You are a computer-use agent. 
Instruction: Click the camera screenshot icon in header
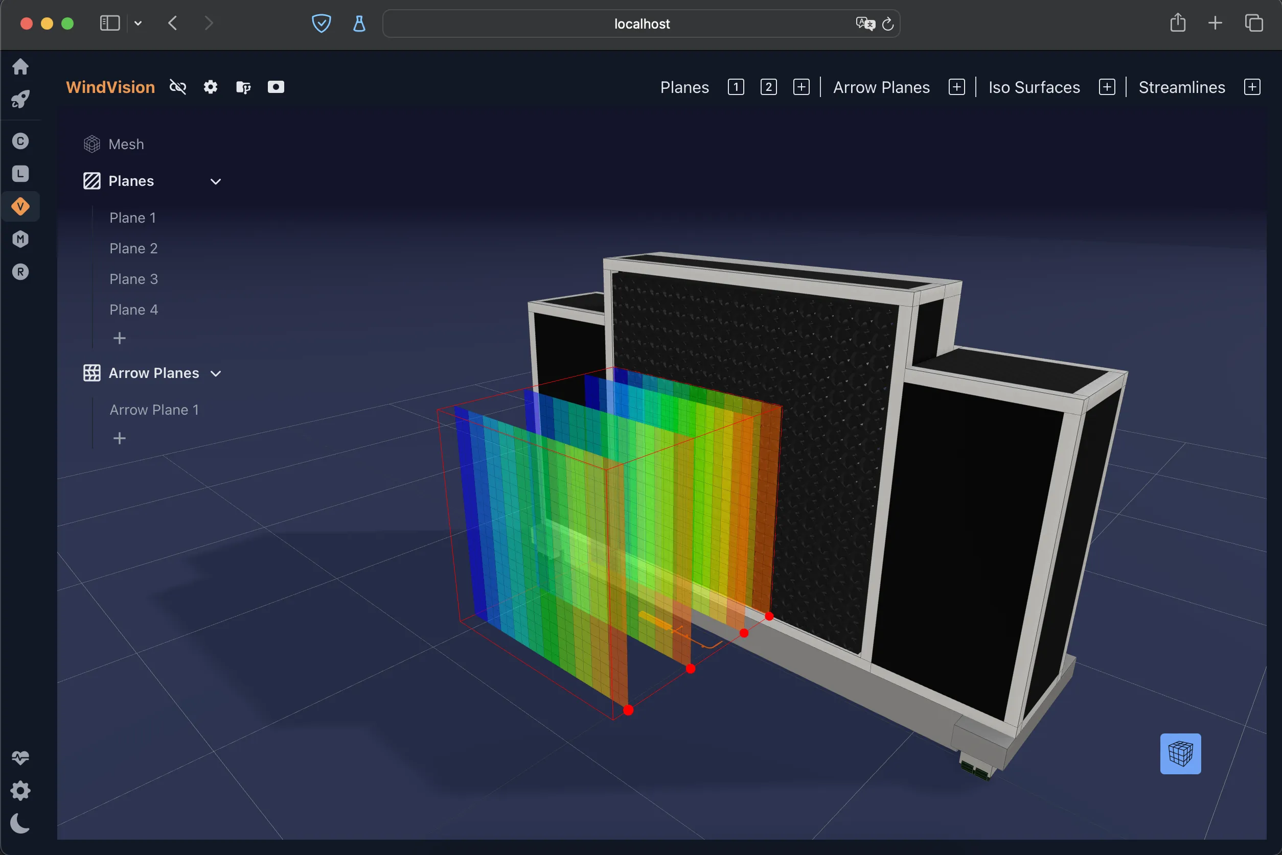click(x=276, y=87)
